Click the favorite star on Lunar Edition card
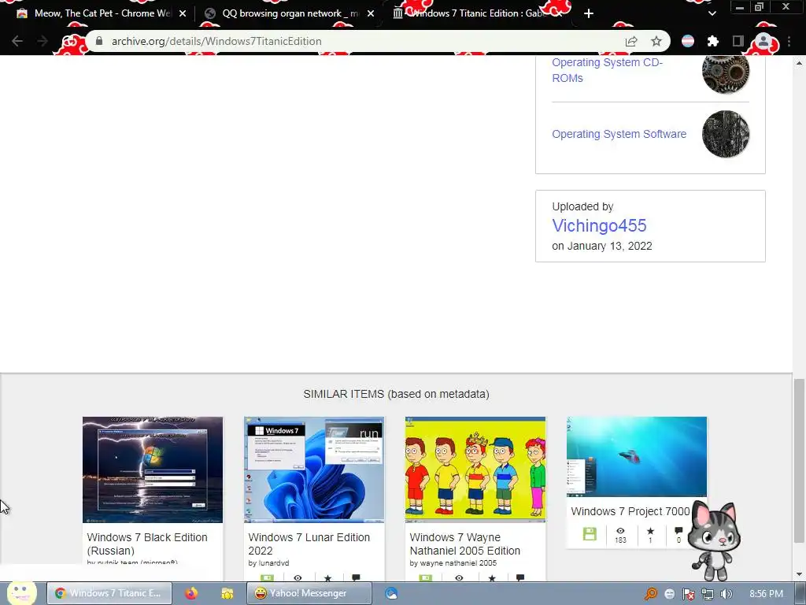The height and width of the screenshot is (605, 806). pos(327,577)
